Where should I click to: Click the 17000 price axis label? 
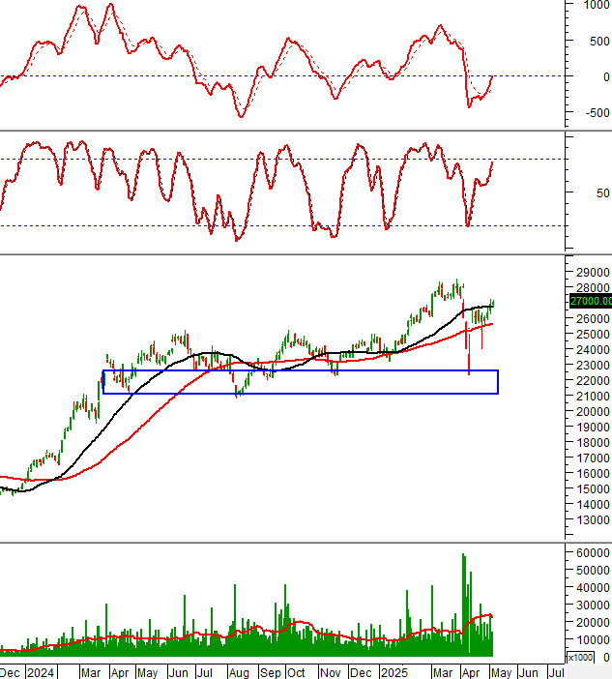tap(593, 458)
